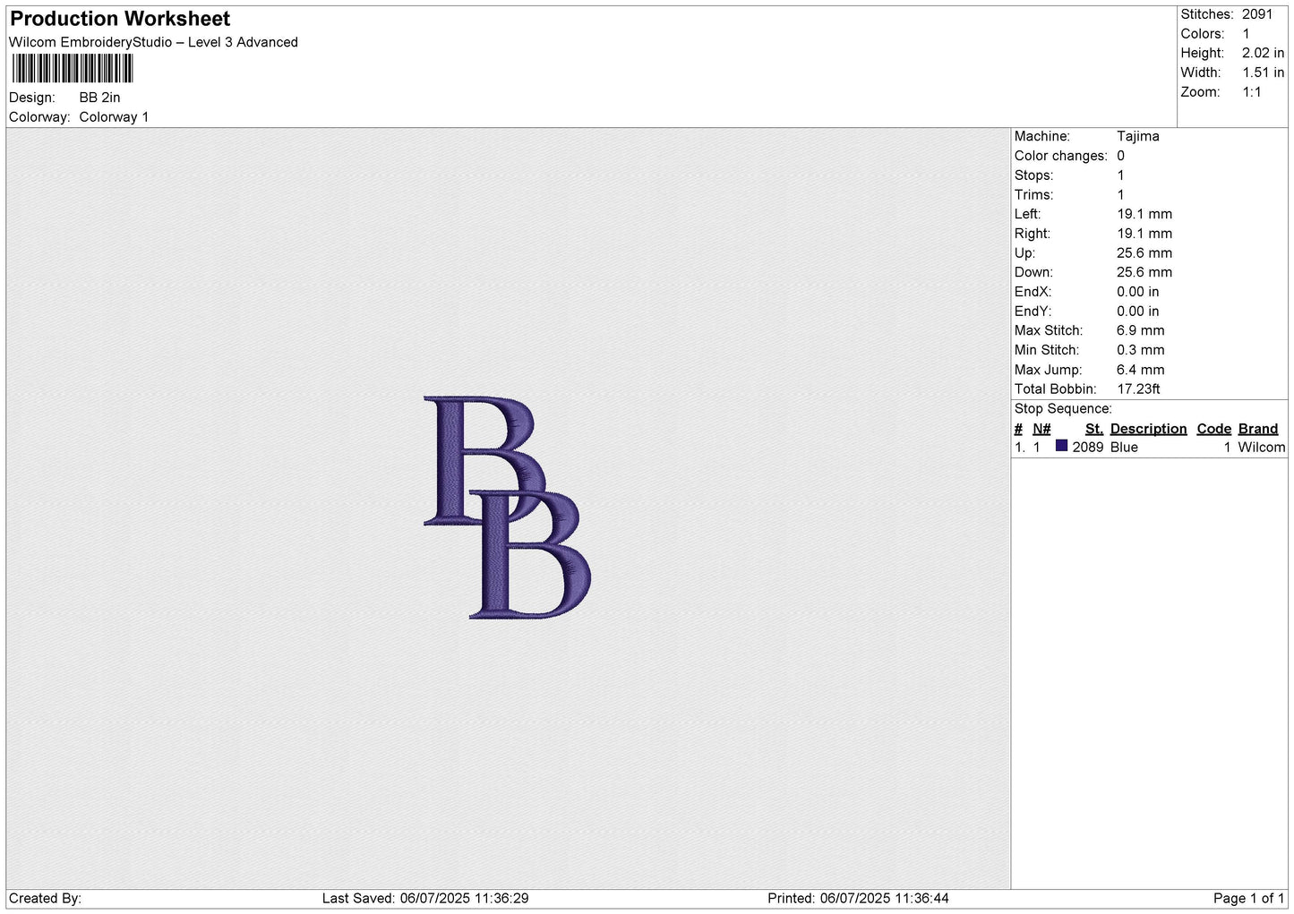Click the Up value 25.6 mm

coord(1144,253)
